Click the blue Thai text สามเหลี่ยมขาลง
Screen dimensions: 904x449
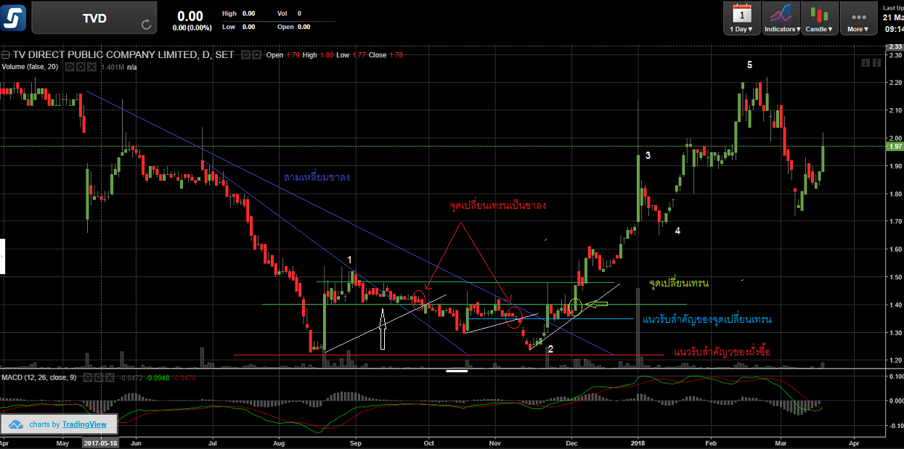point(317,178)
